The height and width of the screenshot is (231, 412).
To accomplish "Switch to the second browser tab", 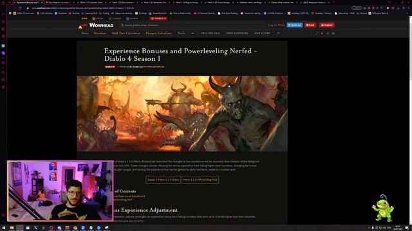I will click(x=59, y=3).
